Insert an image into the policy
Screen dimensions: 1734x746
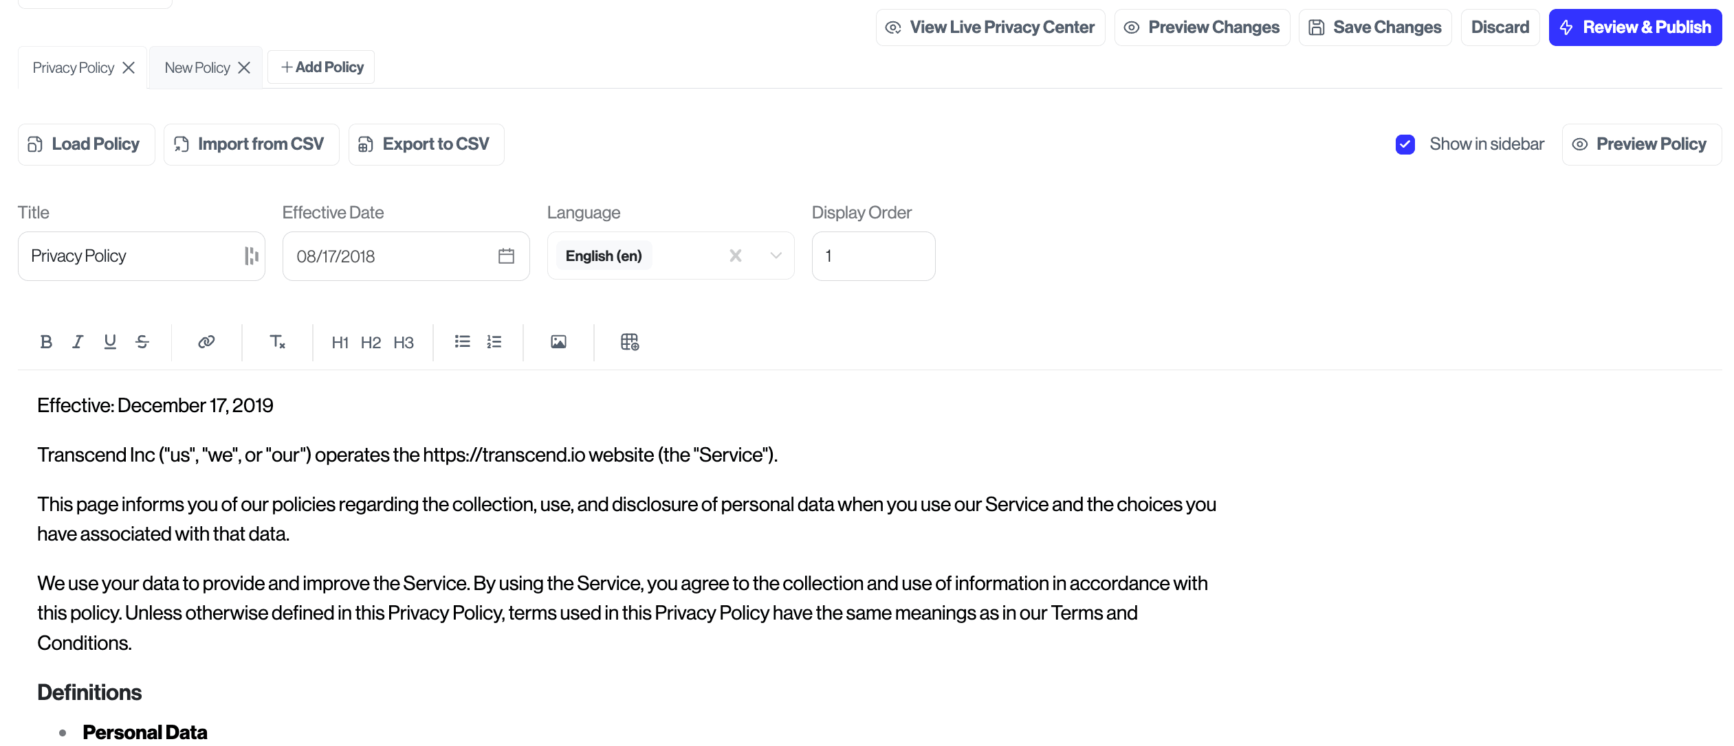click(558, 342)
